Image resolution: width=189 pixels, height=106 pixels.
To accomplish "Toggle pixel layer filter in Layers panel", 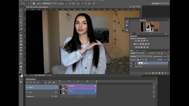I will pyautogui.click(x=151, y=53).
